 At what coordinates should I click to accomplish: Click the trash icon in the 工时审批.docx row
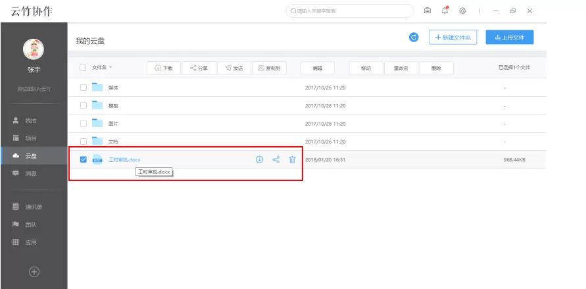point(292,160)
